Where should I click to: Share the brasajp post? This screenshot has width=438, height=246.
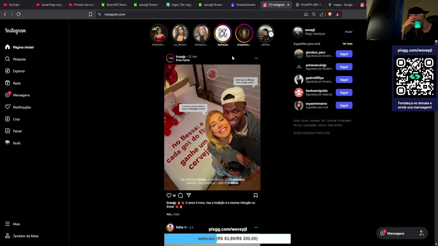(x=189, y=195)
